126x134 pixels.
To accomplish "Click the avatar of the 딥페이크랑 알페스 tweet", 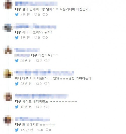I will click(x=8, y=4).
